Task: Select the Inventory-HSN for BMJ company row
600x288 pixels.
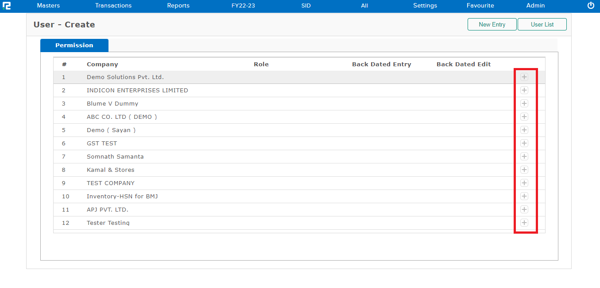Action: point(122,197)
